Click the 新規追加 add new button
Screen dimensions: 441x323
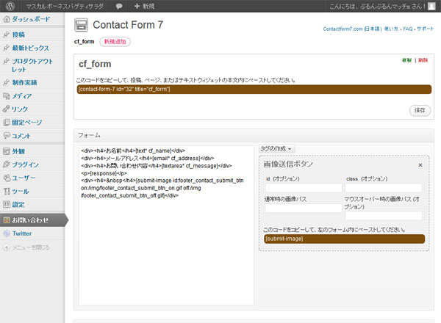pyautogui.click(x=115, y=42)
